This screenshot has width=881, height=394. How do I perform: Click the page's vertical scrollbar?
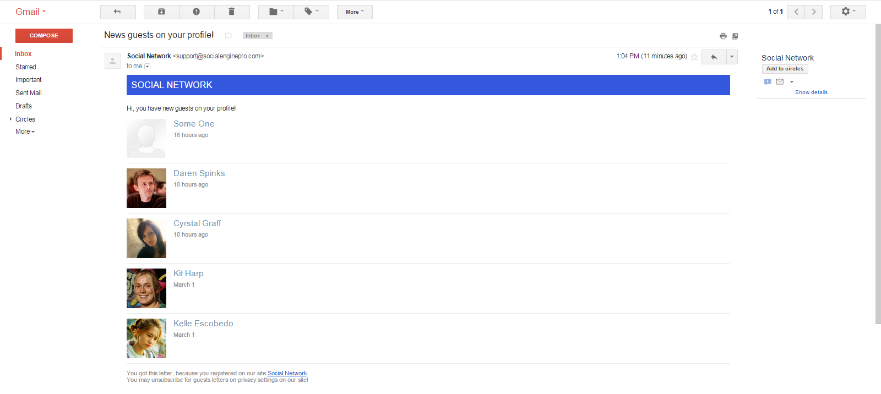click(878, 174)
